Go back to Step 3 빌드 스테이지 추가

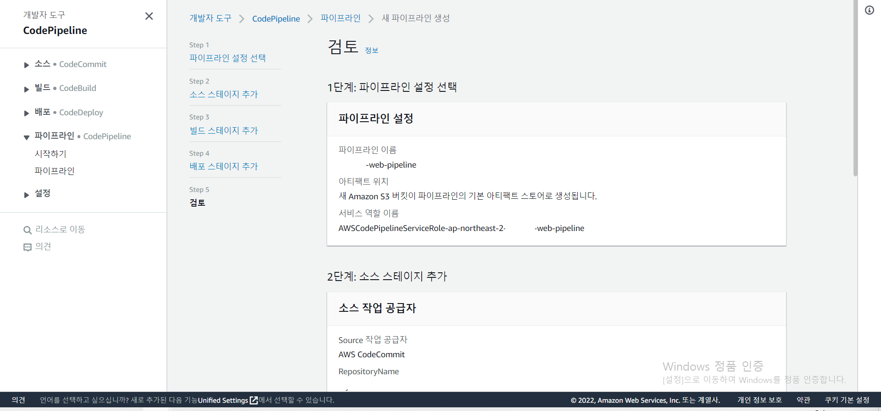[224, 130]
